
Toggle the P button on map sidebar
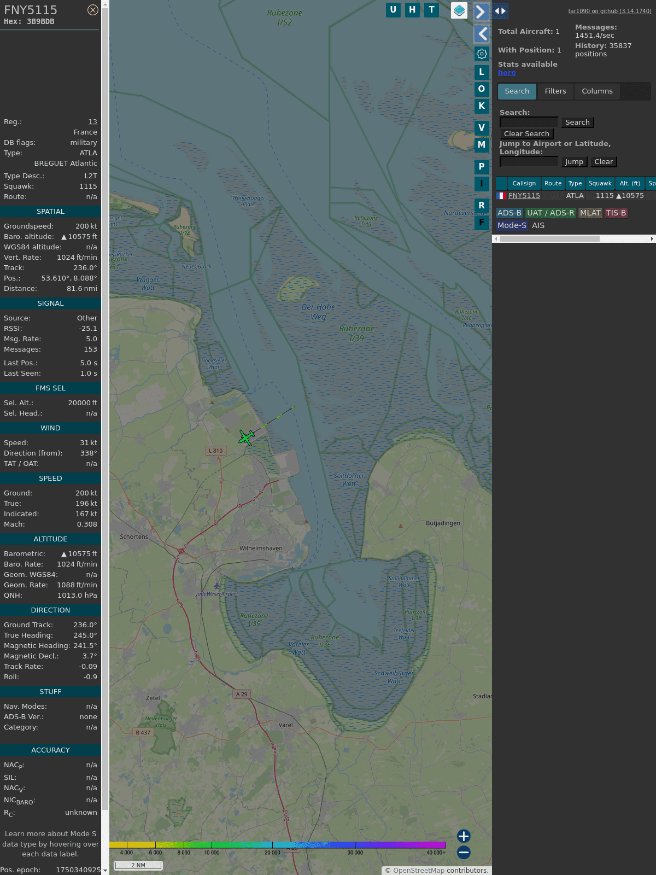point(482,167)
